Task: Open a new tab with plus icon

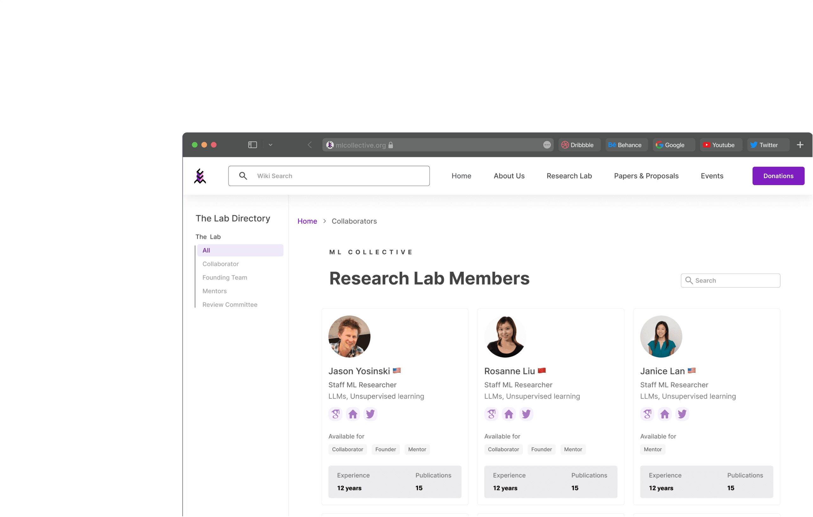Action: (x=800, y=145)
